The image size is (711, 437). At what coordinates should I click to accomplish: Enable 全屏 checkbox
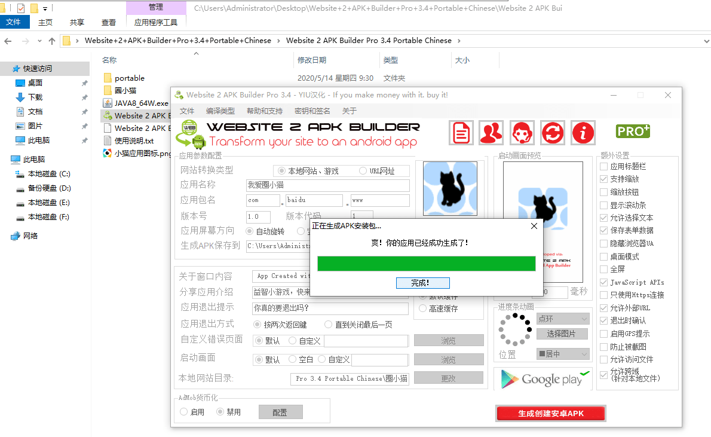(x=603, y=269)
